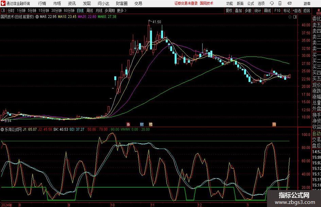Switch to 15分钟 period tab
The width and height of the screenshot is (321, 207).
(44, 11)
